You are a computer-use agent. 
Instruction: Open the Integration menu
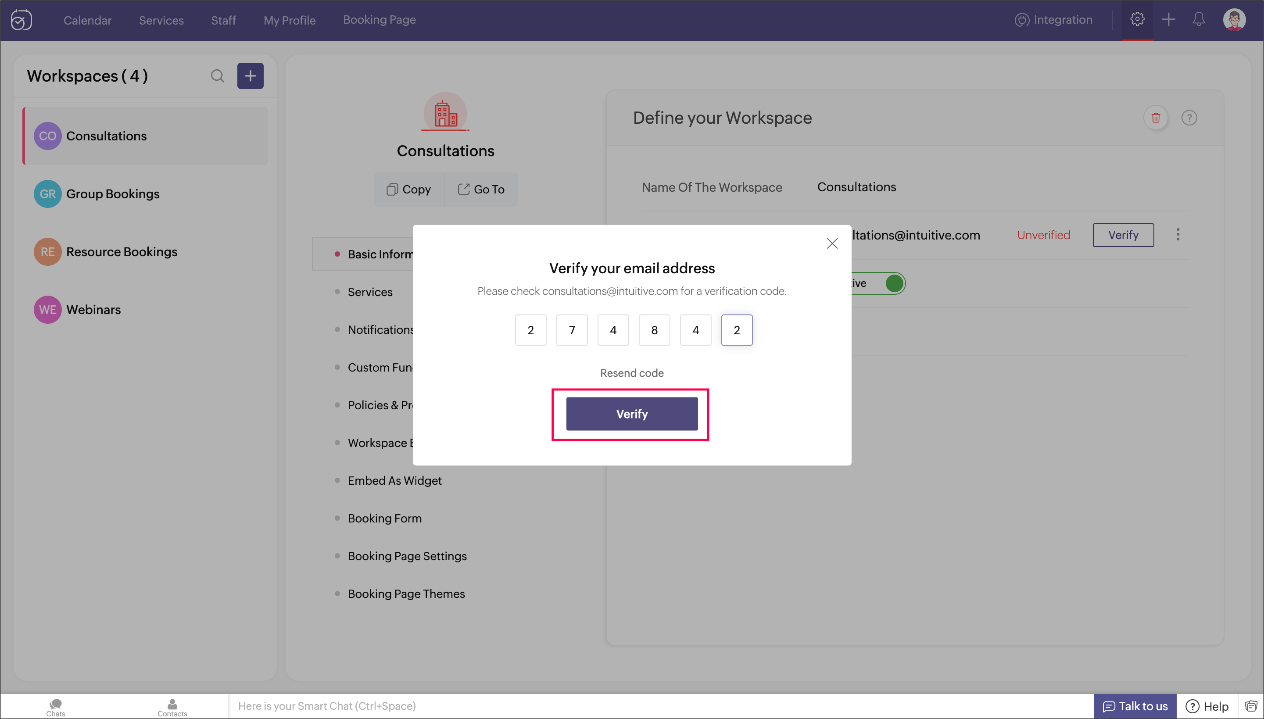pyautogui.click(x=1053, y=20)
